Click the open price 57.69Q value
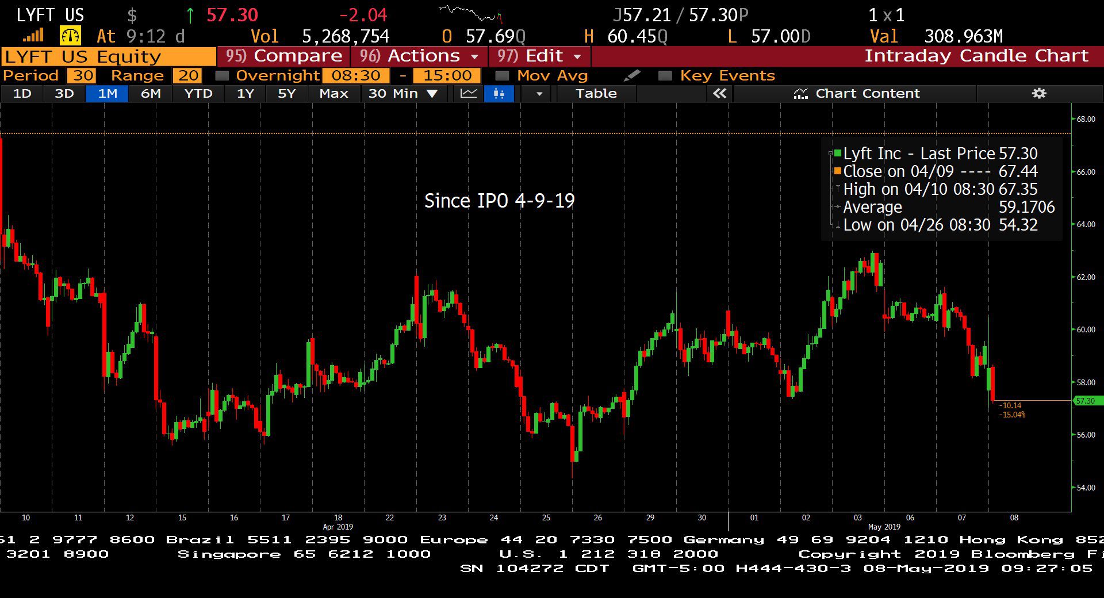 495,37
